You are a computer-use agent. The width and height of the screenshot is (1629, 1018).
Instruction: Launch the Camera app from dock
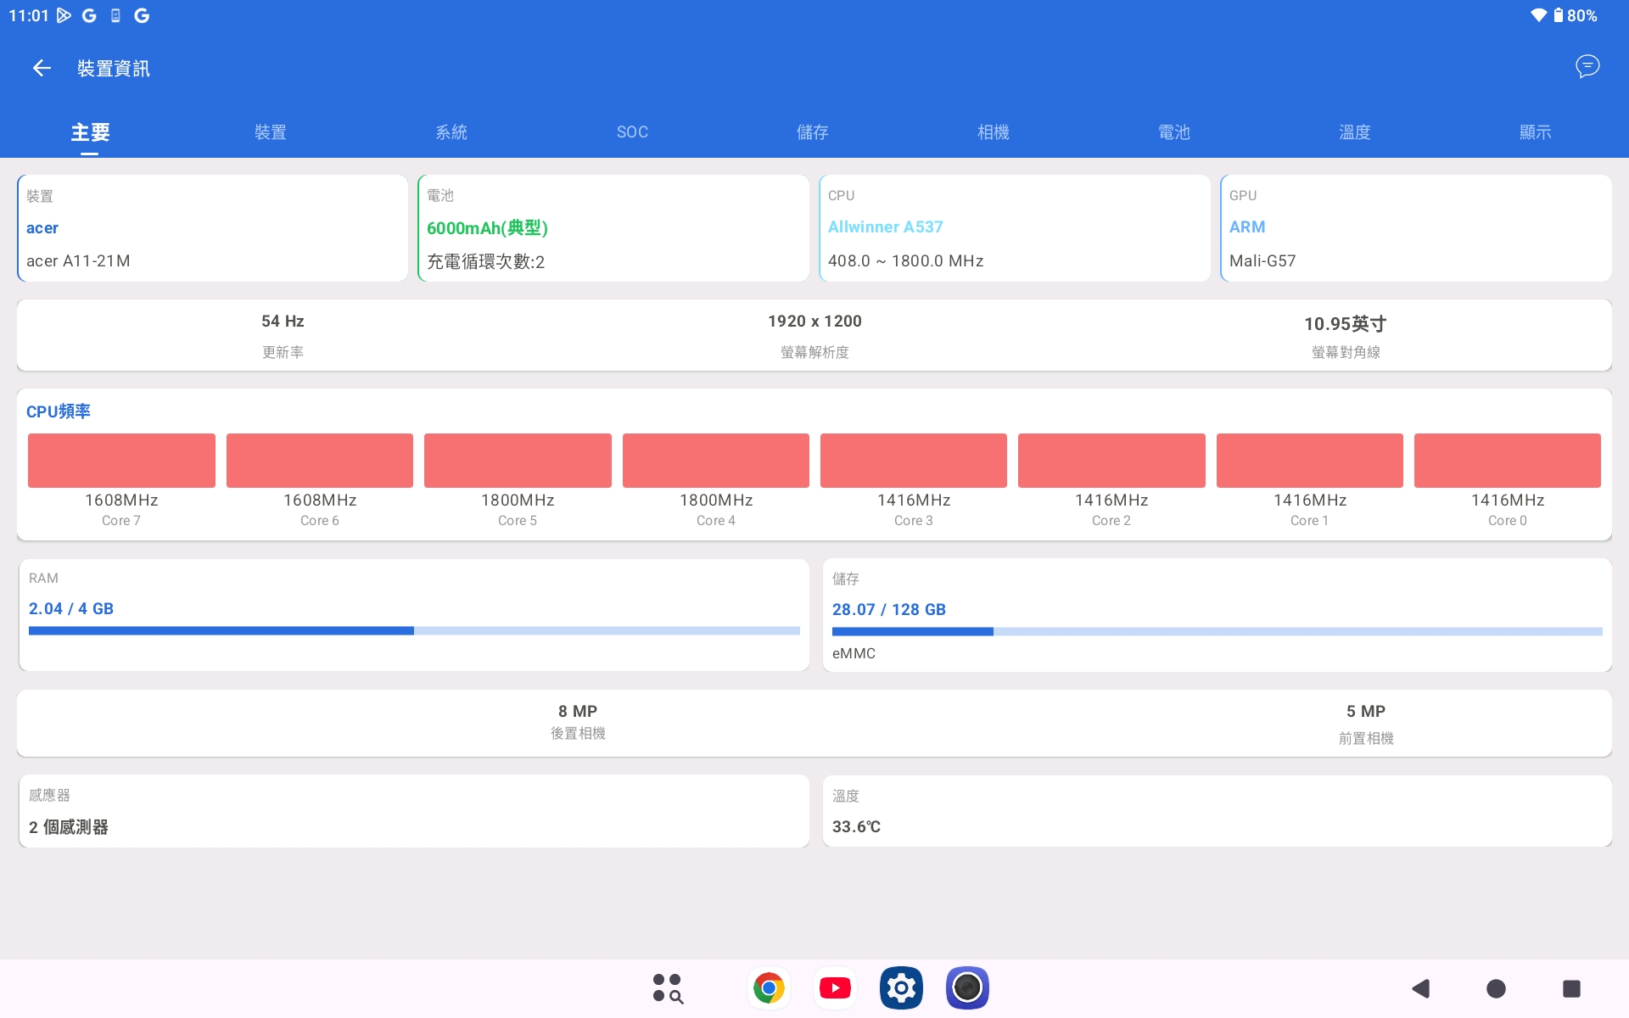coord(967,988)
